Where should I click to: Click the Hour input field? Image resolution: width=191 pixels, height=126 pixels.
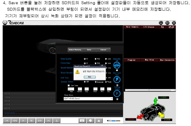pos(95,89)
